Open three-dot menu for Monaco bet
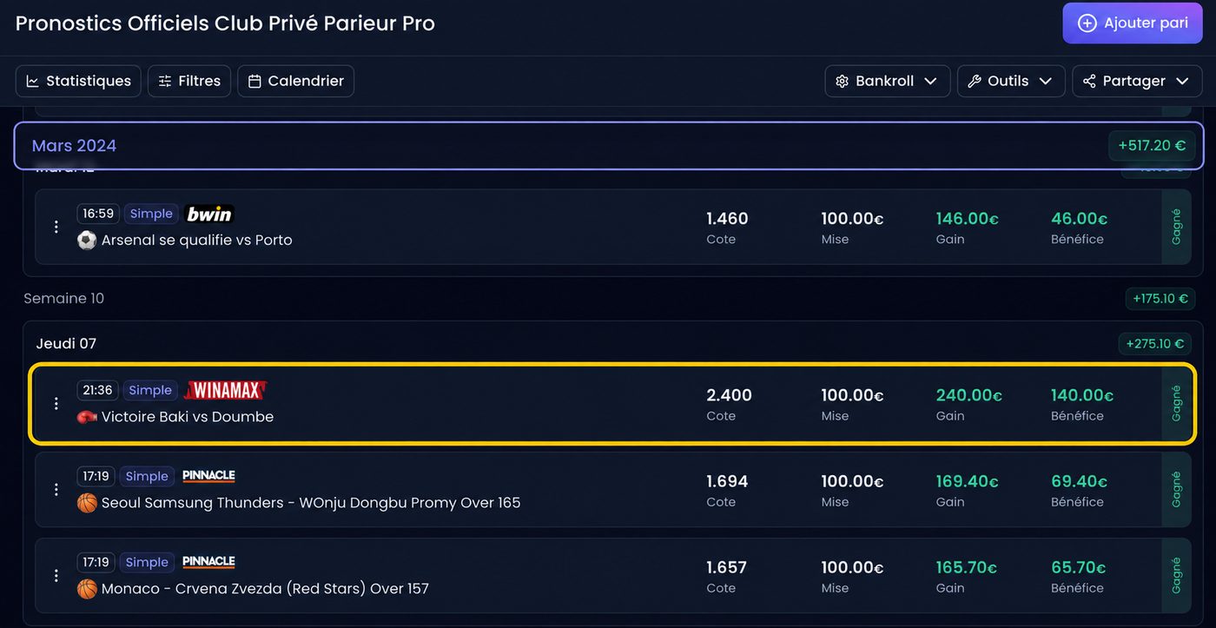 pos(56,576)
